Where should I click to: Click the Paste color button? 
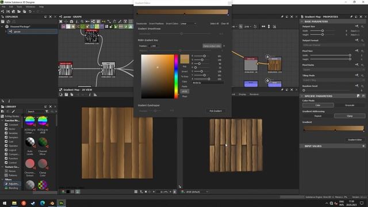tap(185, 87)
